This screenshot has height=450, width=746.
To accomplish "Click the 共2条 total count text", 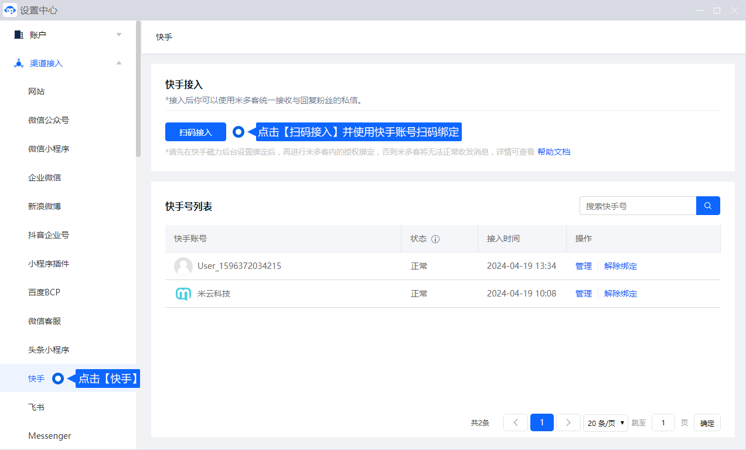I will (480, 423).
